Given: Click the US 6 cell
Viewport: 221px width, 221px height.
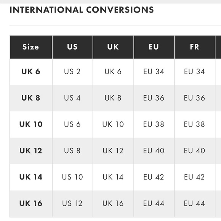Looking at the screenshot, I should coord(72,124).
